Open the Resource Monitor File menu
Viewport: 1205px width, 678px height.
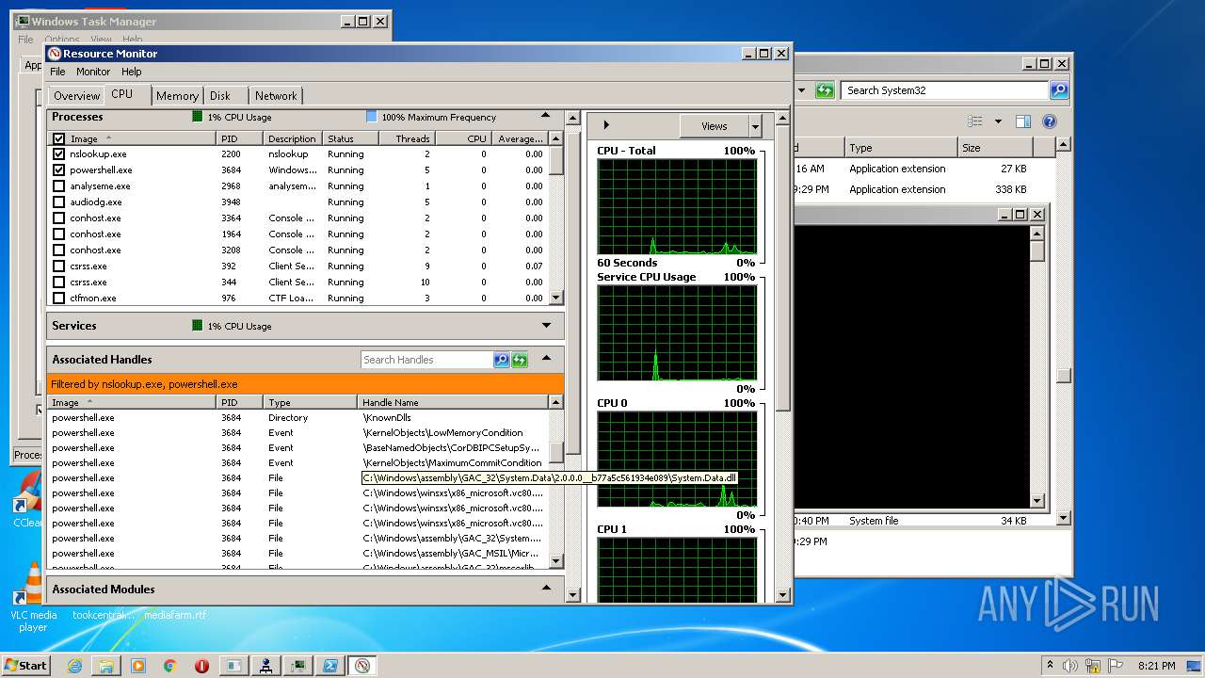coord(57,72)
